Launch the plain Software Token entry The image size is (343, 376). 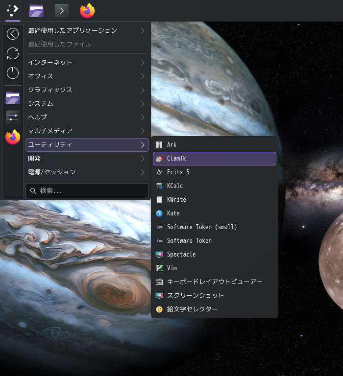click(215, 241)
